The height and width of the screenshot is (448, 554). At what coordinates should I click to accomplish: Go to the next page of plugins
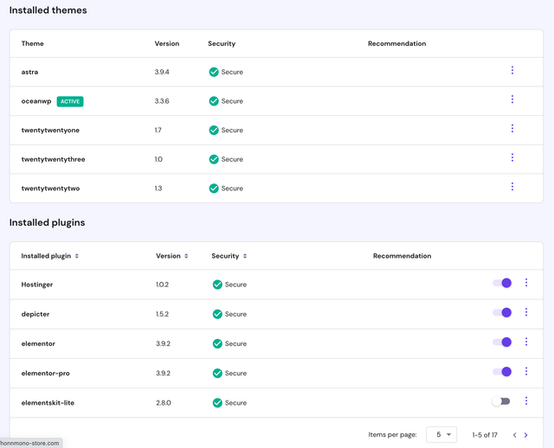click(x=525, y=435)
